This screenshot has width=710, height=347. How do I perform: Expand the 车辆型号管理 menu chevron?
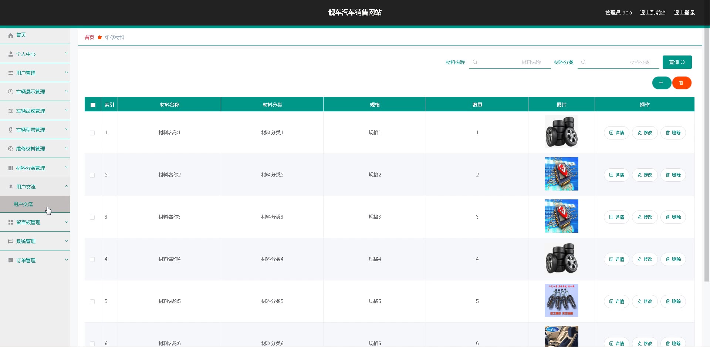67,129
